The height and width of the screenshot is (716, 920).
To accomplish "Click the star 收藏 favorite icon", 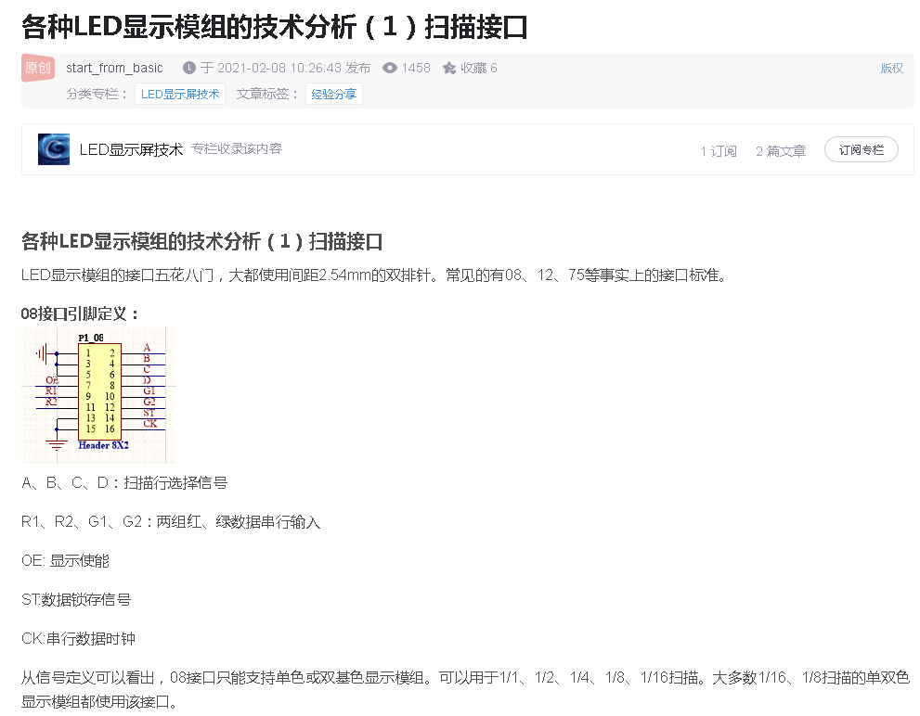I will tap(449, 68).
